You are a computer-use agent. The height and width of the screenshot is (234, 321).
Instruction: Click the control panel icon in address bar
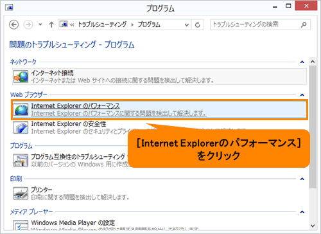click(64, 24)
